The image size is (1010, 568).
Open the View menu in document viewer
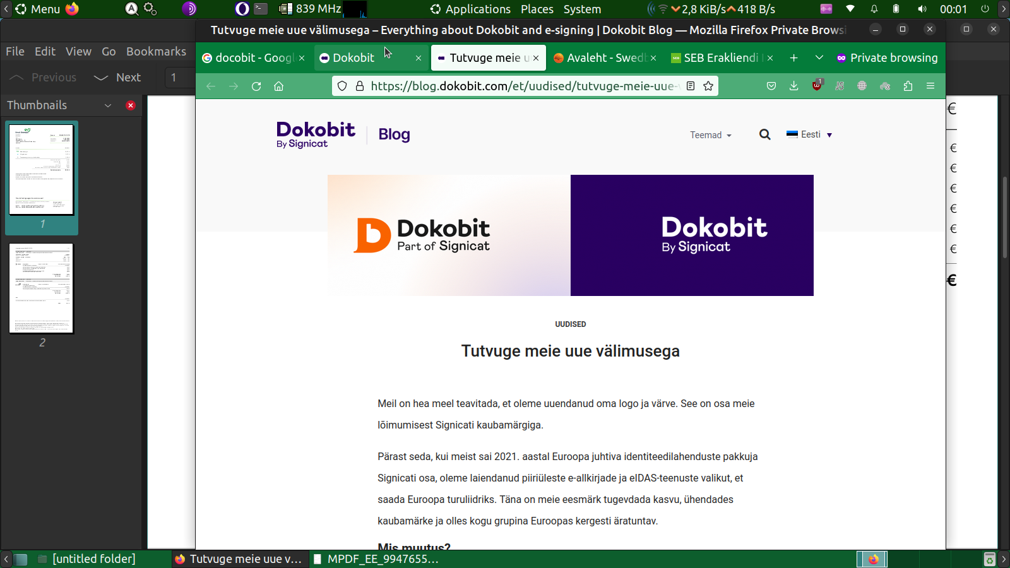tap(78, 51)
